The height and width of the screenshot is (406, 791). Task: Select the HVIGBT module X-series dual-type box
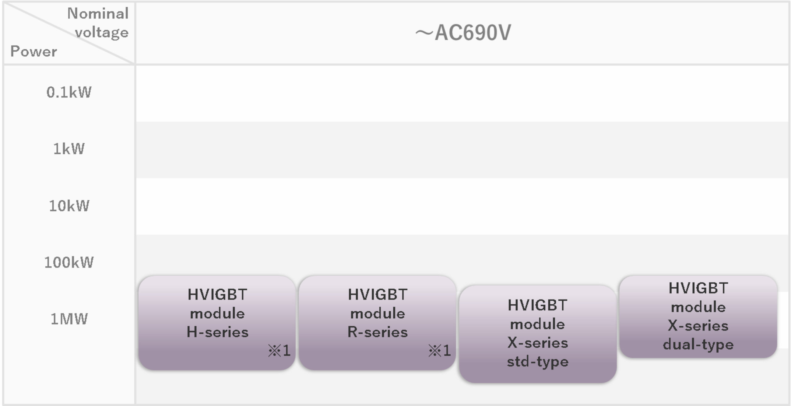click(x=698, y=317)
